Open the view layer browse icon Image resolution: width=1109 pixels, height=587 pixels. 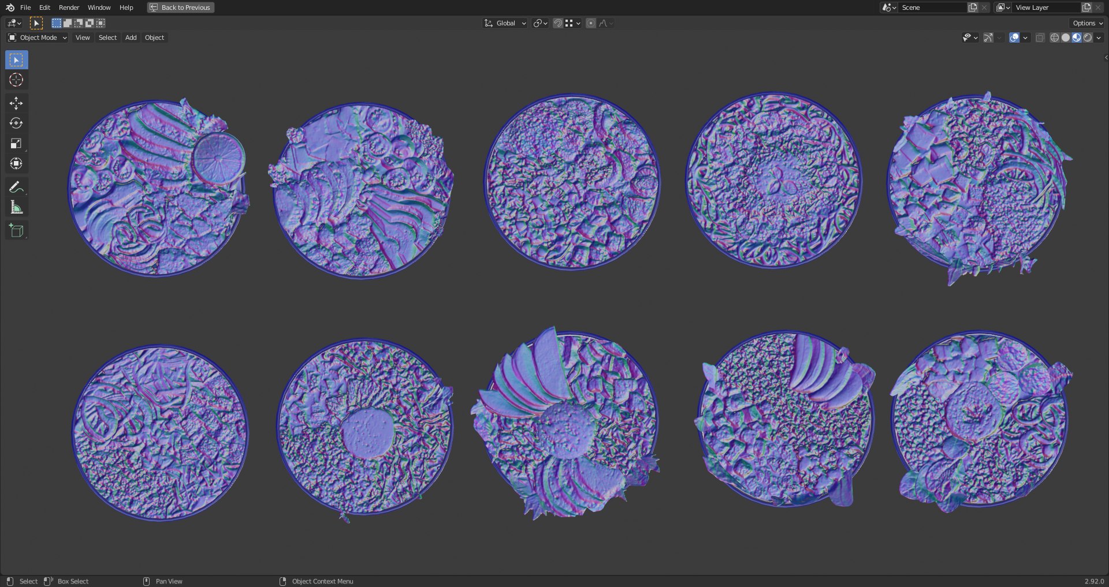coord(1003,8)
